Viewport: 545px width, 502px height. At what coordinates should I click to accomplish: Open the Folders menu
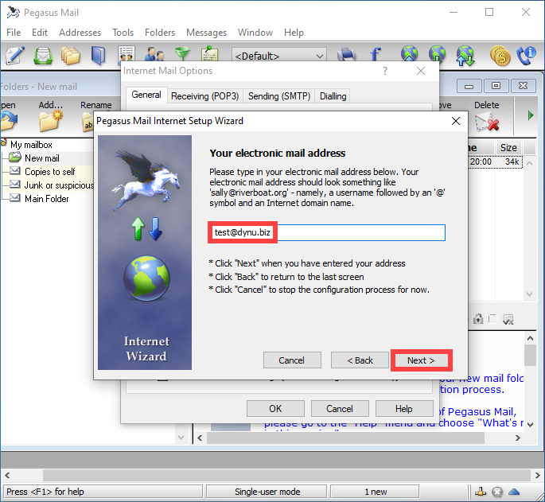[160, 33]
